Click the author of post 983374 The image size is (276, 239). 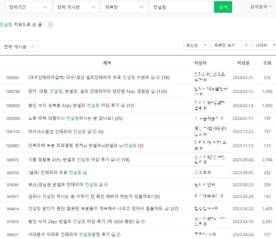coord(201,172)
